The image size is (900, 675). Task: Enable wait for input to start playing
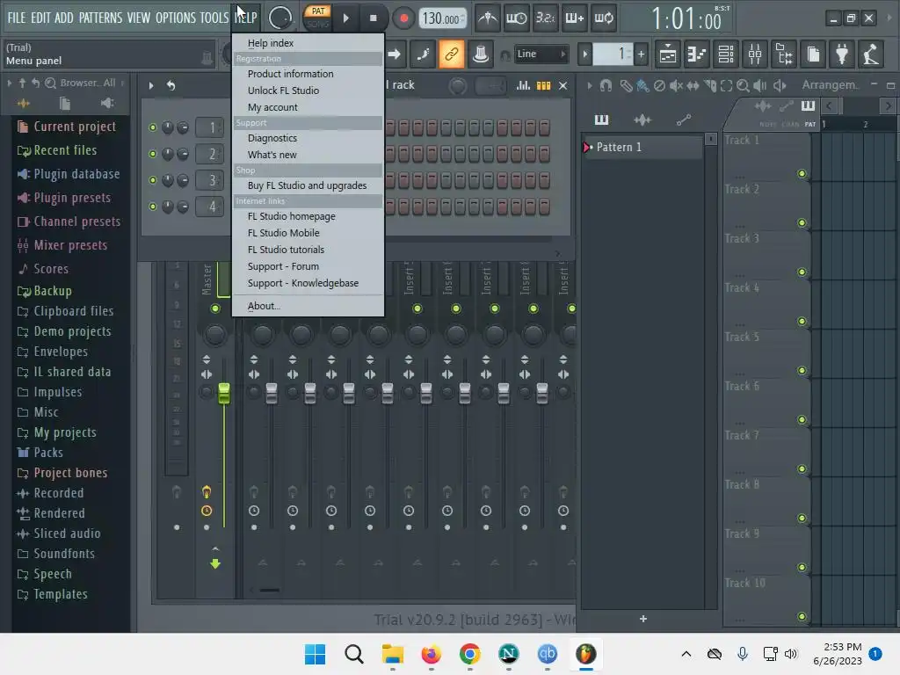[x=517, y=18]
